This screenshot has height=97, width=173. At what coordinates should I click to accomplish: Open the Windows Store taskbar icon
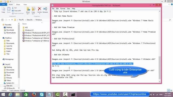[26, 94]
